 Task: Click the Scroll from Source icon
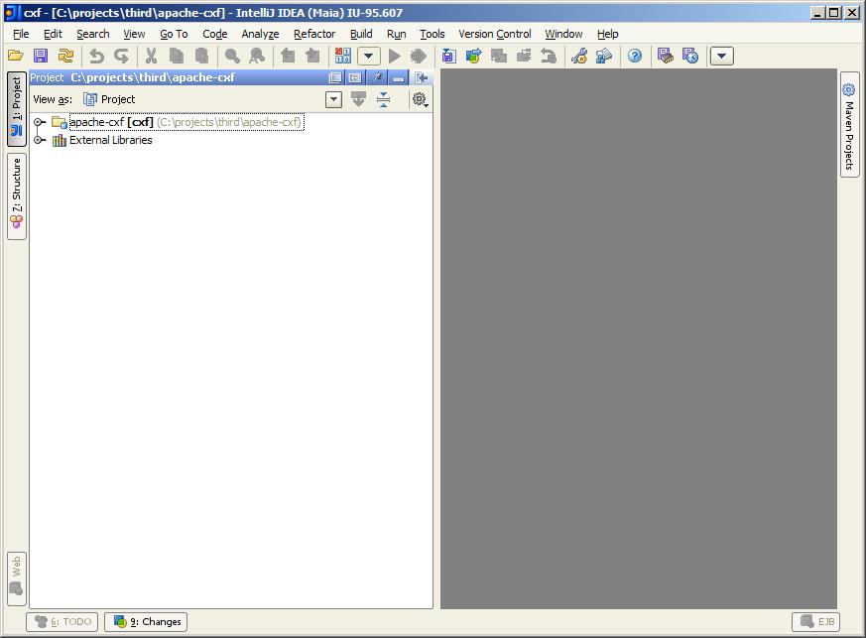point(358,99)
